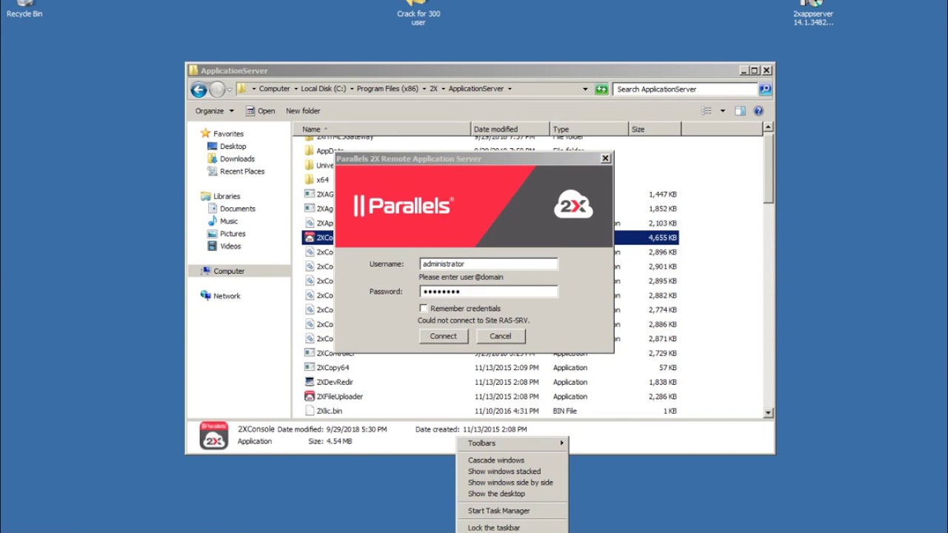This screenshot has height=533, width=948.
Task: Click the Change your view icon
Action: coord(707,111)
